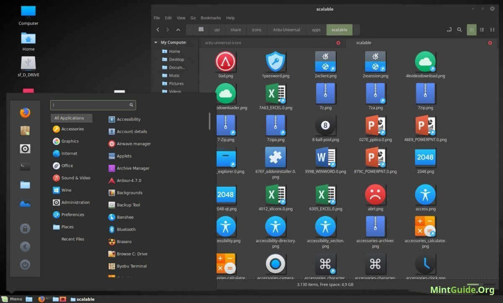Select the 4kvideodownload.png cloud icon
The width and height of the screenshot is (503, 303).
pos(425,62)
